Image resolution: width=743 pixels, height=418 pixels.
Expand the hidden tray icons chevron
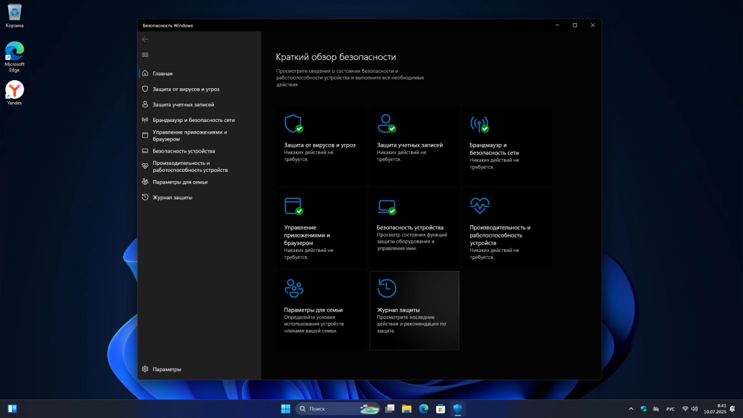pyautogui.click(x=631, y=409)
